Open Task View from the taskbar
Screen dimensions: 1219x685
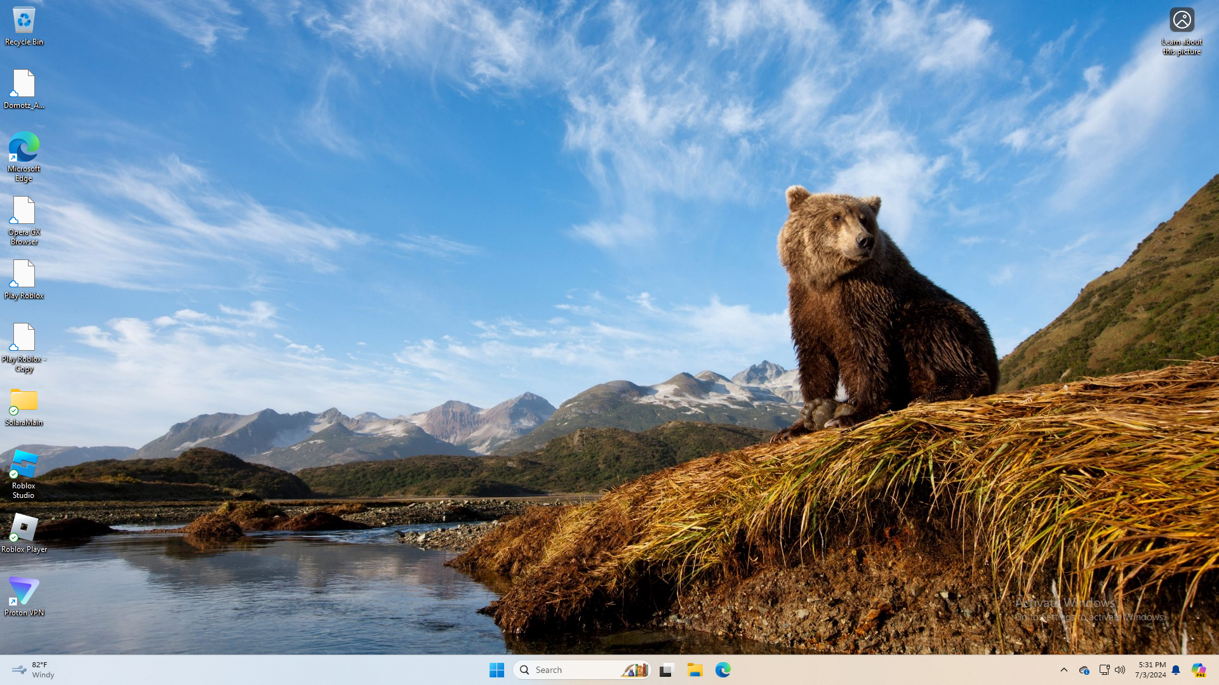666,670
